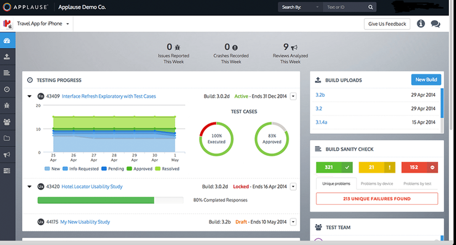Click megaphone icon beside Reviews Analyzed count
Viewport: 456px width, 245px height.
click(294, 47)
